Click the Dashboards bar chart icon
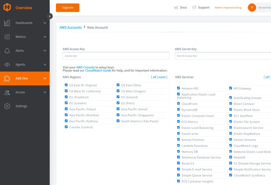The width and height of the screenshot is (271, 185). coord(7,23)
